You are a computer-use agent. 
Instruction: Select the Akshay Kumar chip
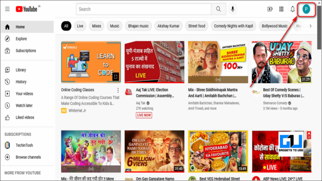(x=168, y=26)
